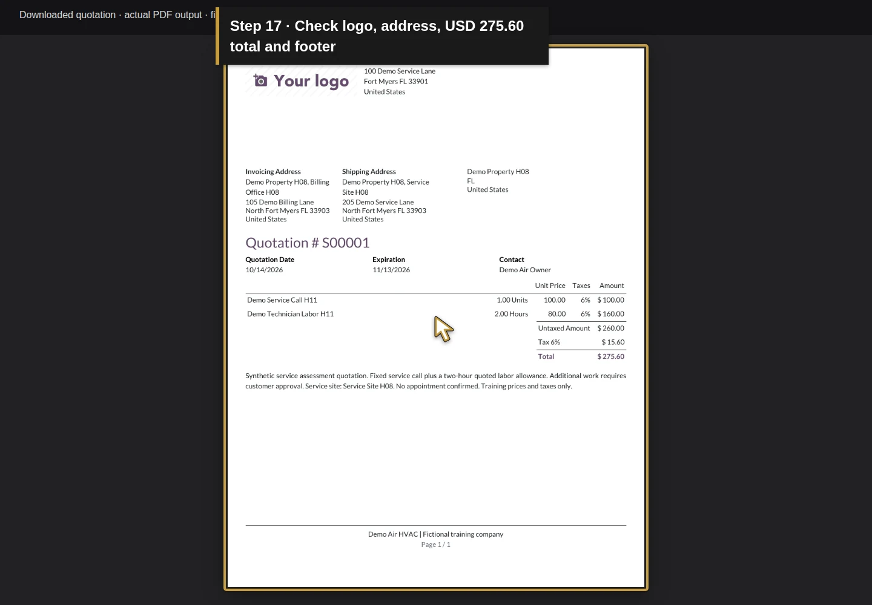Screen dimensions: 872x605
Task: Select the "Tax 6%" label
Action: coord(549,342)
